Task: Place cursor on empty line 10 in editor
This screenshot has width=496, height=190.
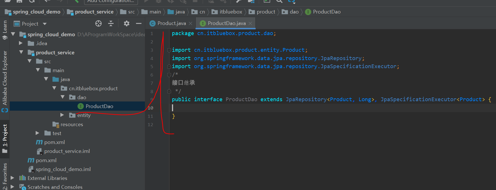Action: click(332, 108)
